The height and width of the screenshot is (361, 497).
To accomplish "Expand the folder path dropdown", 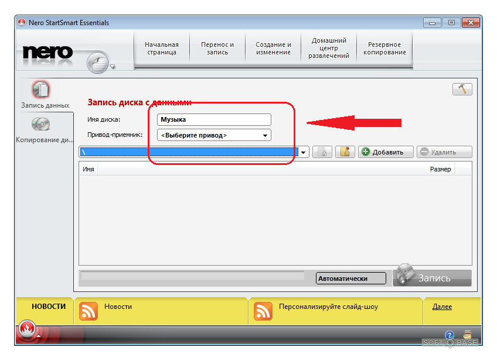I will click(x=304, y=152).
